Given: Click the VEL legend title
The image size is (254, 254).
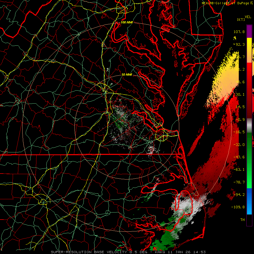Looking at the screenshot, I should coord(248,17).
